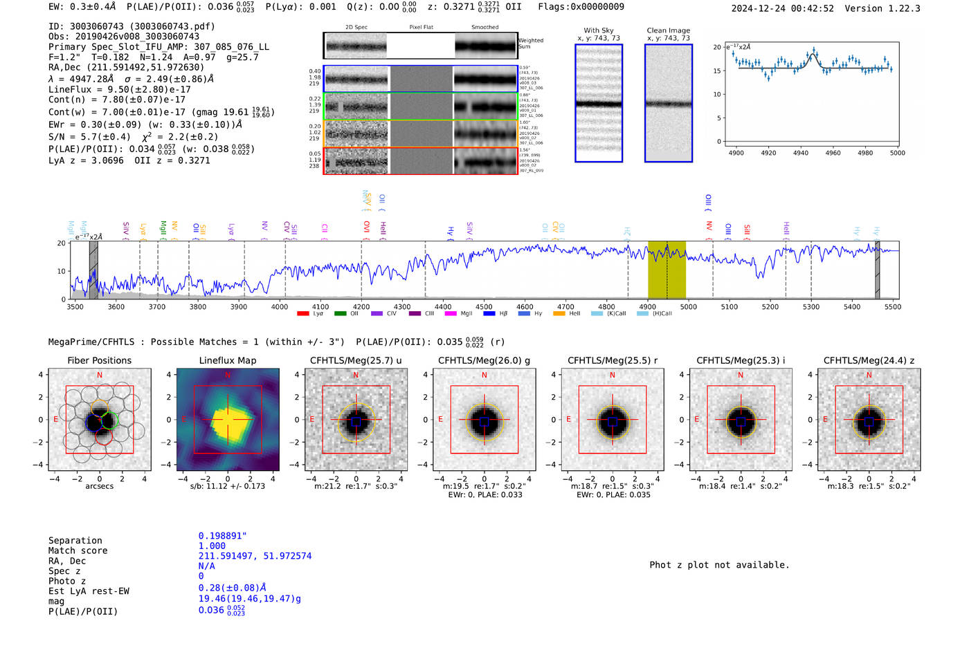Click the Clean Image panel
The height and width of the screenshot is (659, 969).
click(x=669, y=103)
